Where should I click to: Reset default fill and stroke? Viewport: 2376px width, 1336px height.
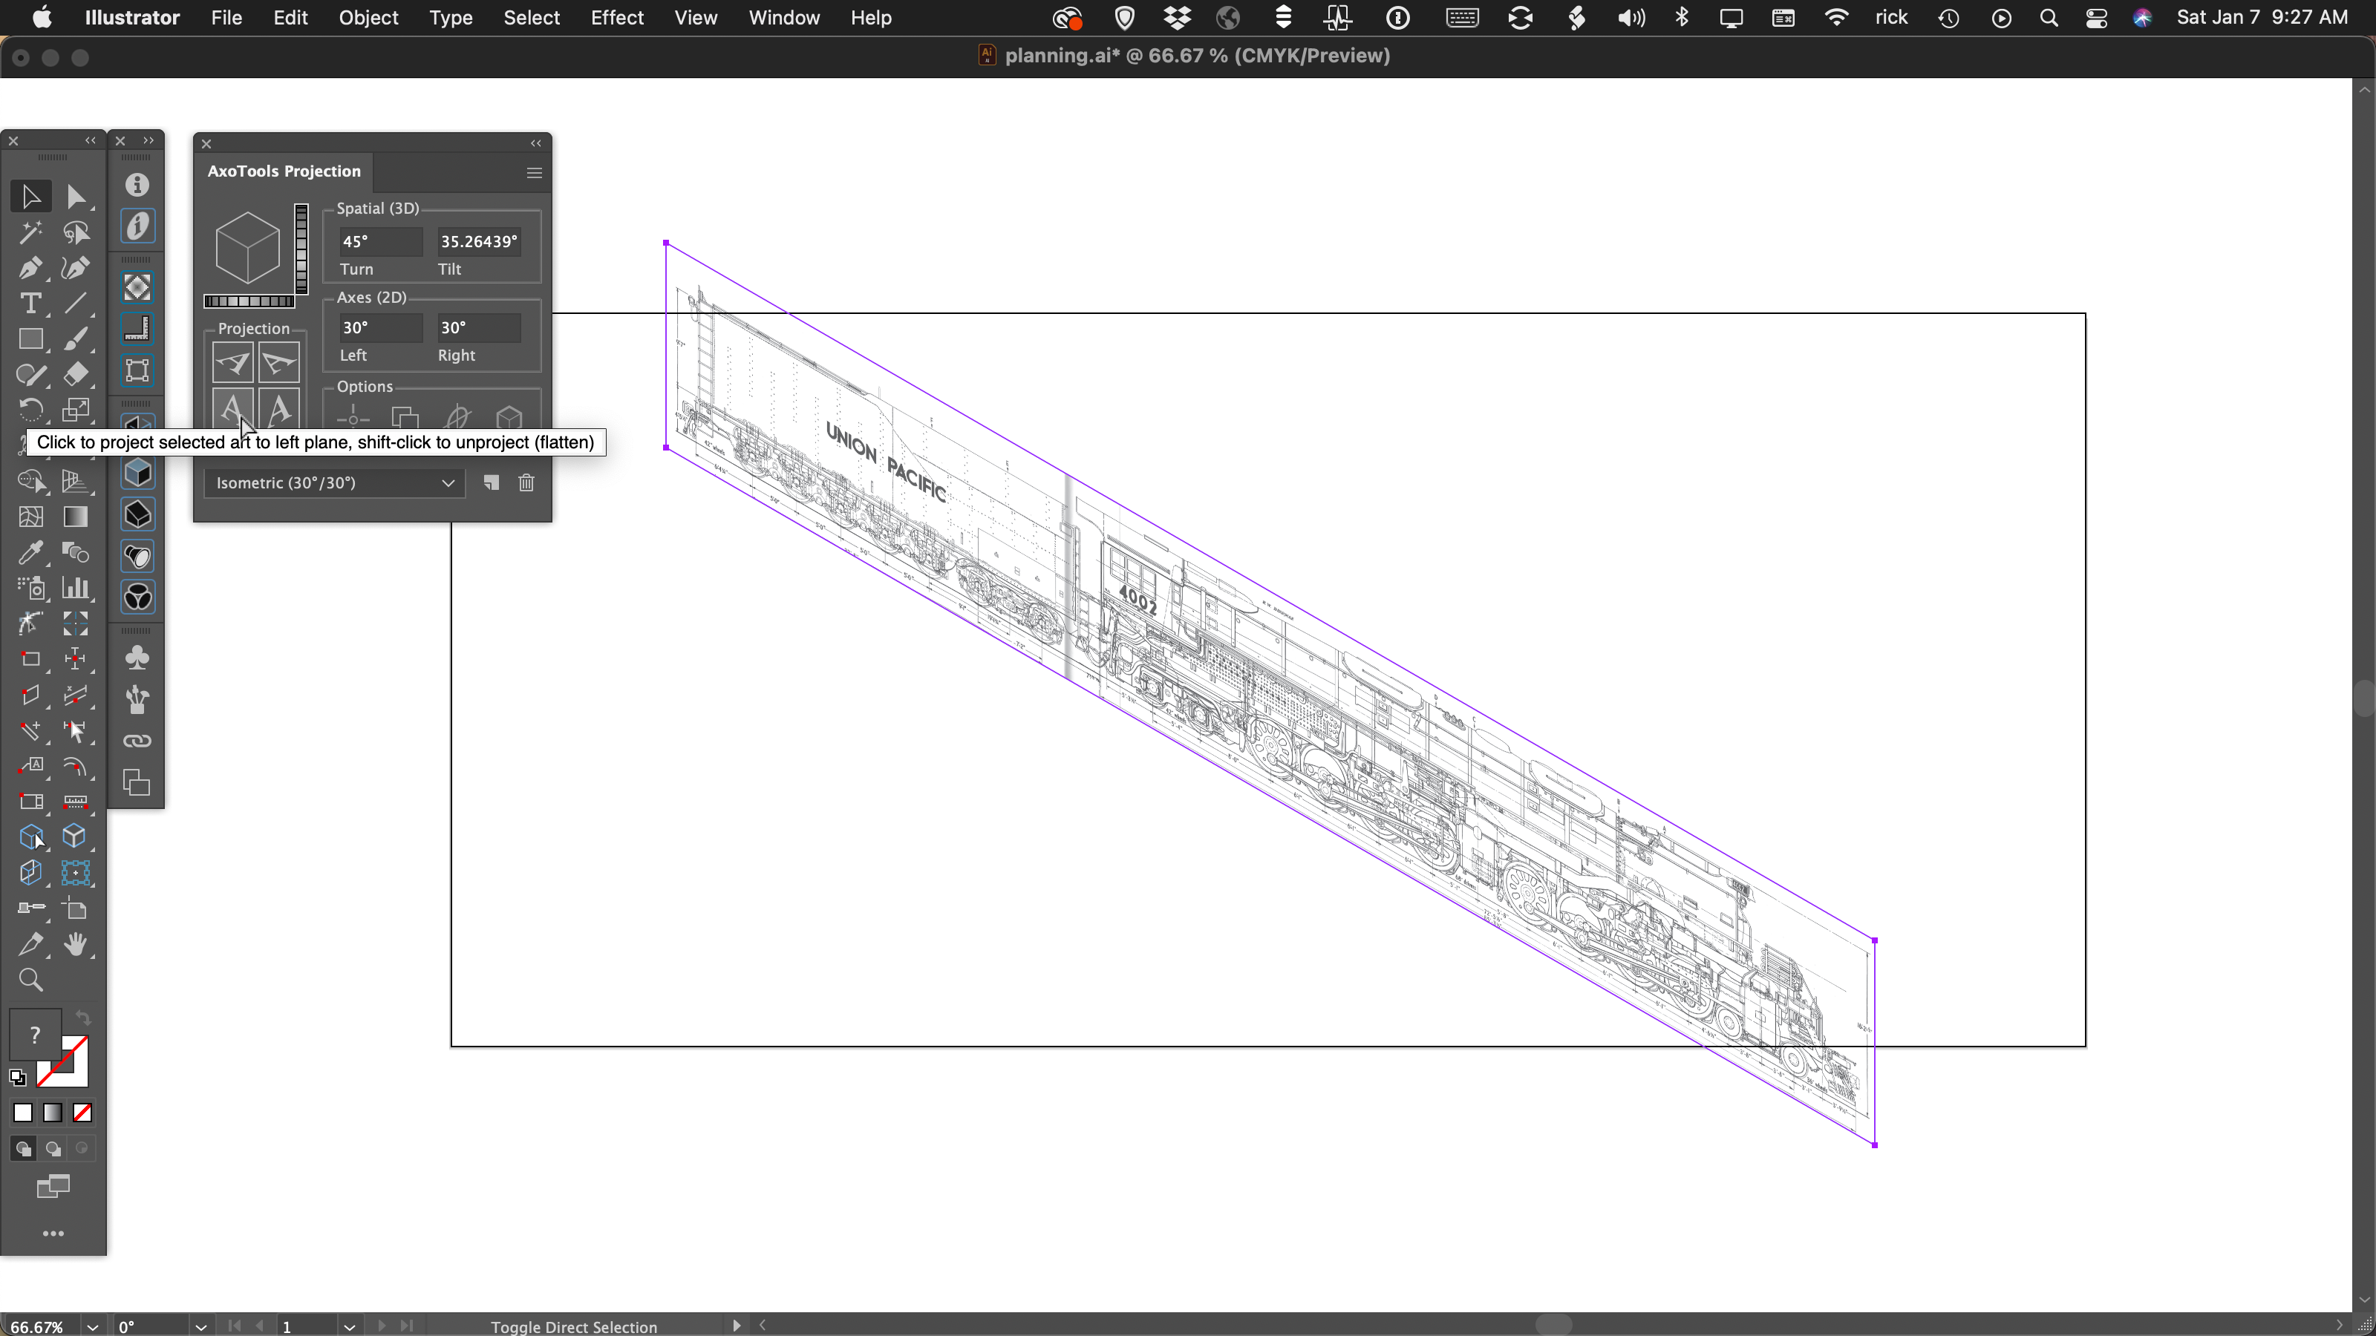tap(18, 1077)
